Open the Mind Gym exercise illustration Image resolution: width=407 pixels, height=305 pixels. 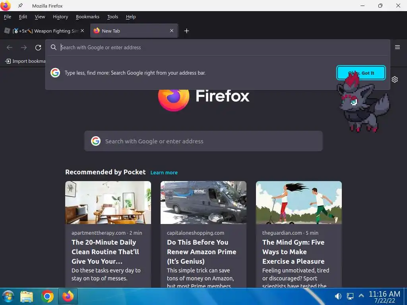299,203
